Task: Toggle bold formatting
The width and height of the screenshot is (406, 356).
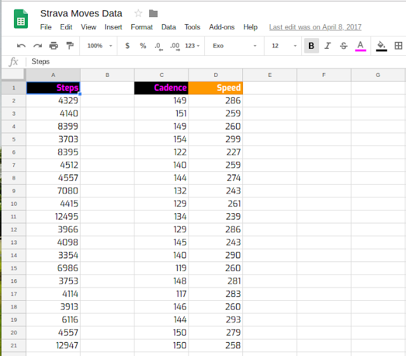Action: 311,46
